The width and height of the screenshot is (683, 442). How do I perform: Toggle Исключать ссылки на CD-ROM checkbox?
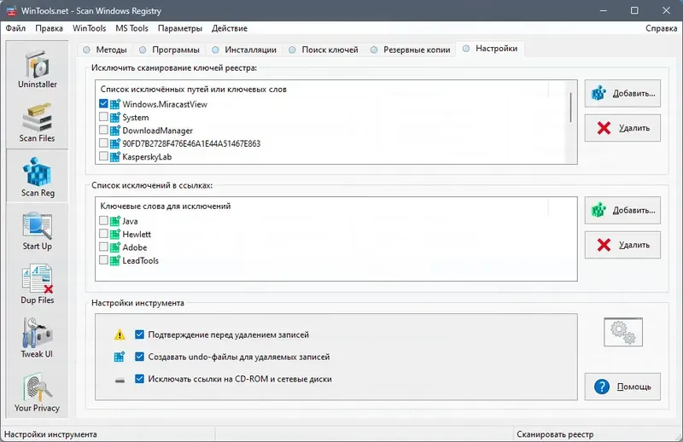[x=139, y=379]
